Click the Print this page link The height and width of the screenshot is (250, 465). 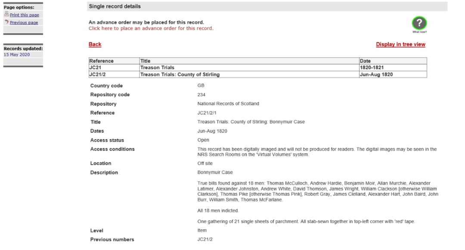click(x=24, y=15)
